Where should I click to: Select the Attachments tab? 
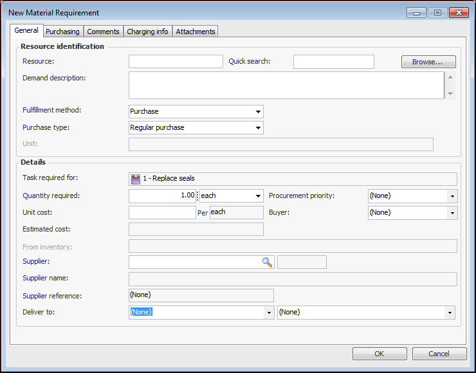[196, 32]
